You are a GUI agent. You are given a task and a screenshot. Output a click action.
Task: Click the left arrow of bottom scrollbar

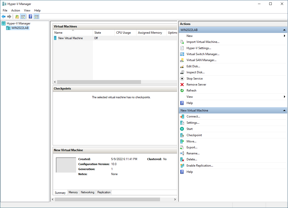click(x=53, y=200)
